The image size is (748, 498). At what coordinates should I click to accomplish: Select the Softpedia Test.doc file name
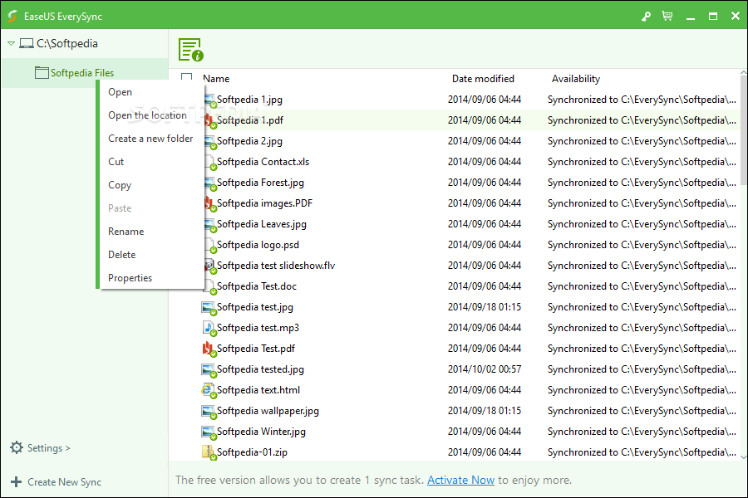coord(257,286)
